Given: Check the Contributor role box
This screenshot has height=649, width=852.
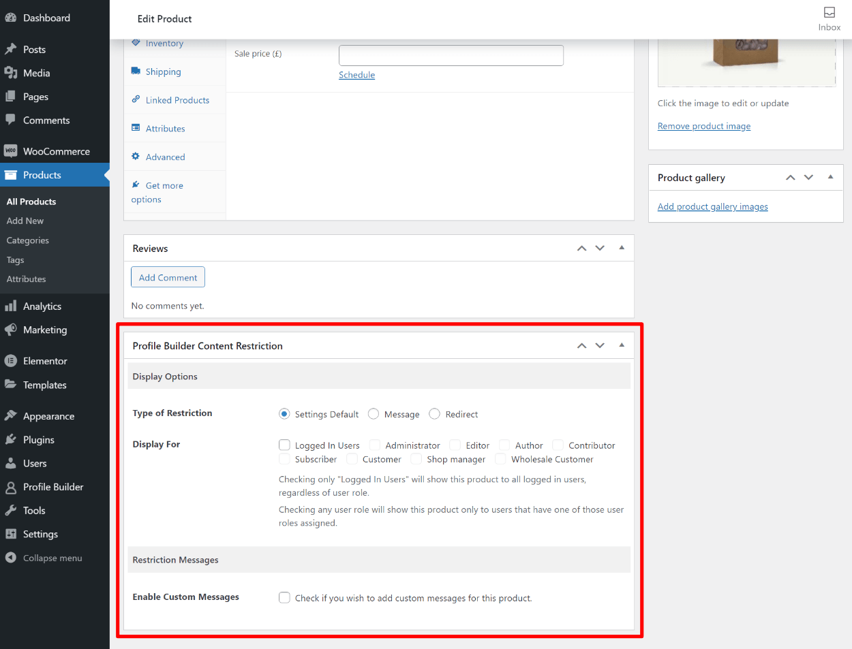Looking at the screenshot, I should click(558, 445).
